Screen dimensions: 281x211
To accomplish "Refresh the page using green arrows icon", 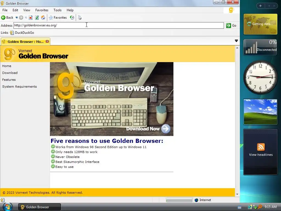I will [x=37, y=18].
